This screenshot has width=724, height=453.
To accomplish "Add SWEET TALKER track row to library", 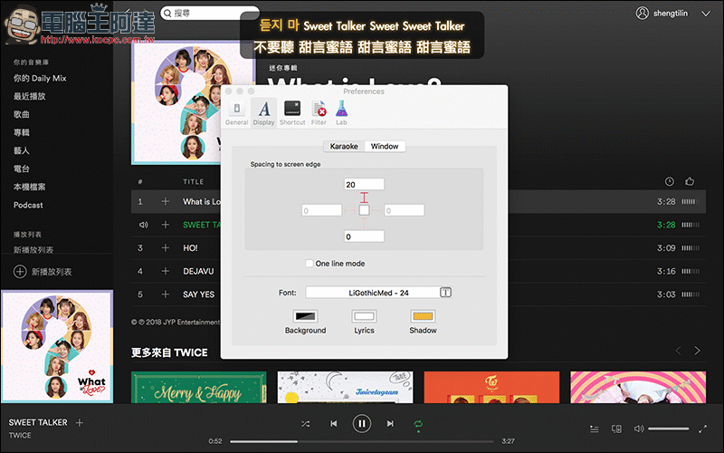I will [166, 225].
